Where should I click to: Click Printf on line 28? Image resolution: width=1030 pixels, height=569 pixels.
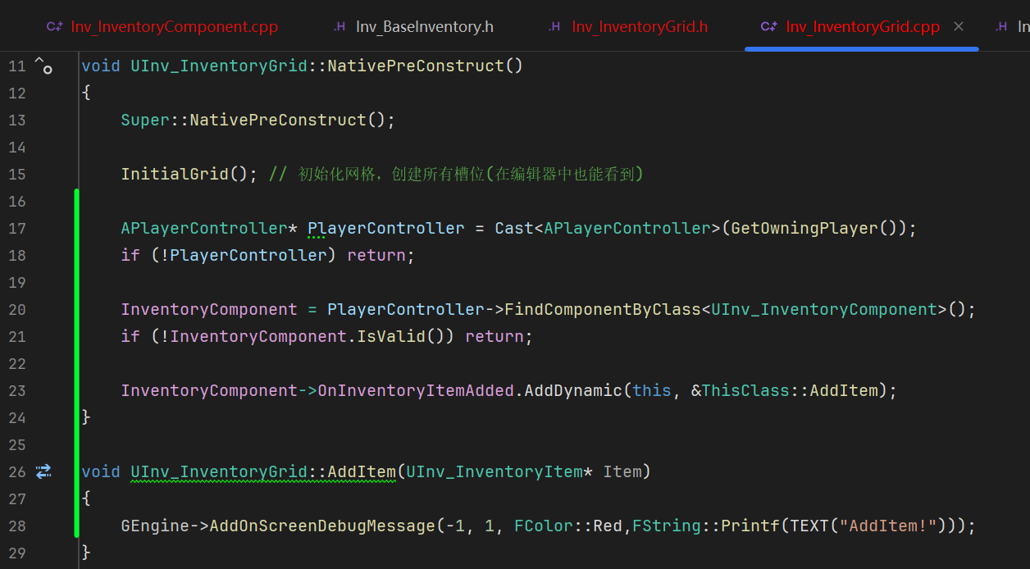[750, 526]
